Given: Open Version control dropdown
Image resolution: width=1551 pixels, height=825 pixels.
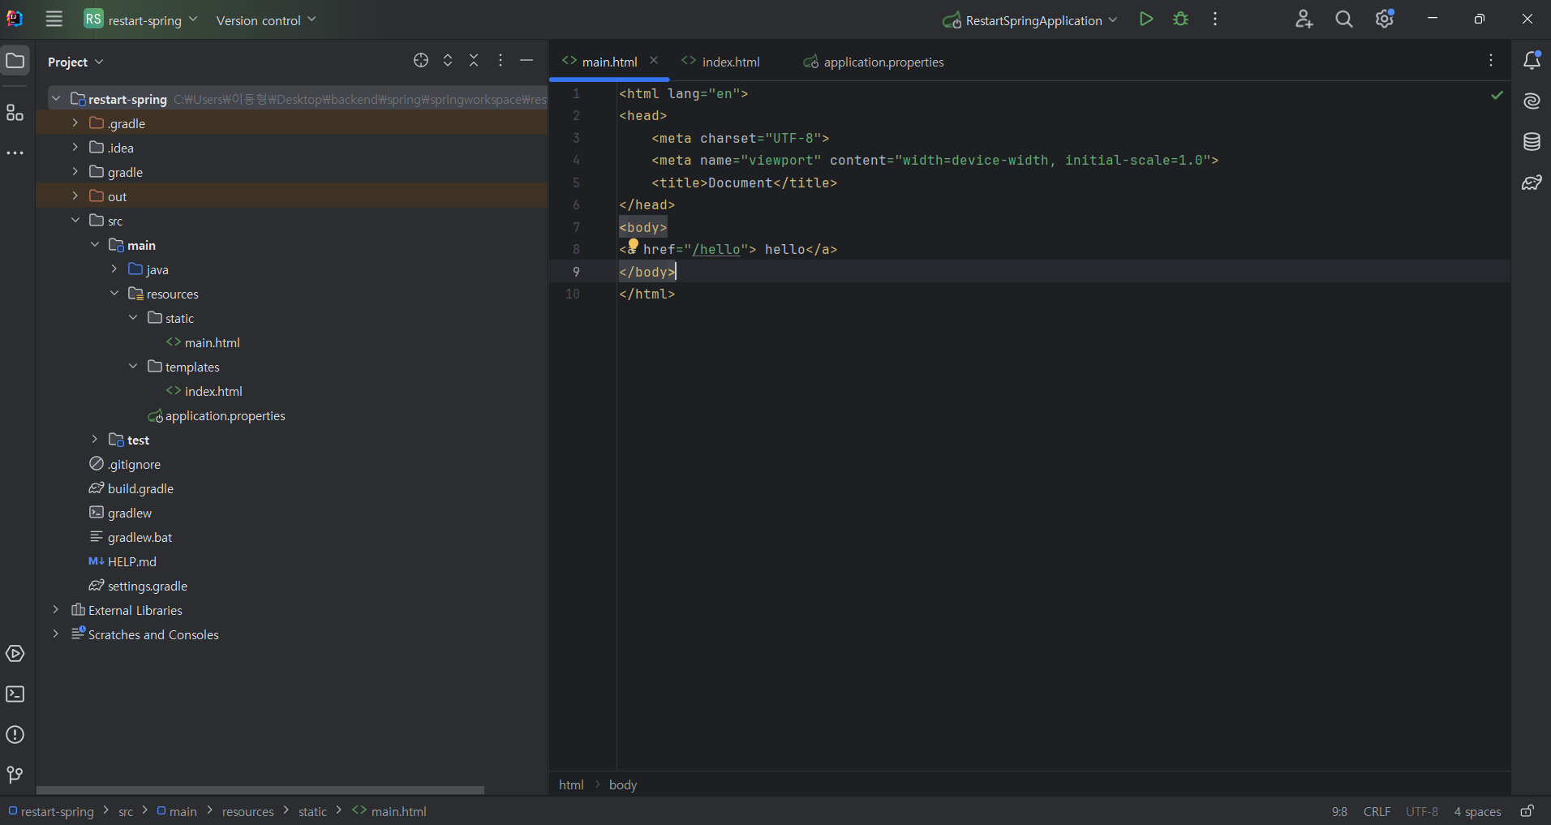Looking at the screenshot, I should tap(266, 20).
